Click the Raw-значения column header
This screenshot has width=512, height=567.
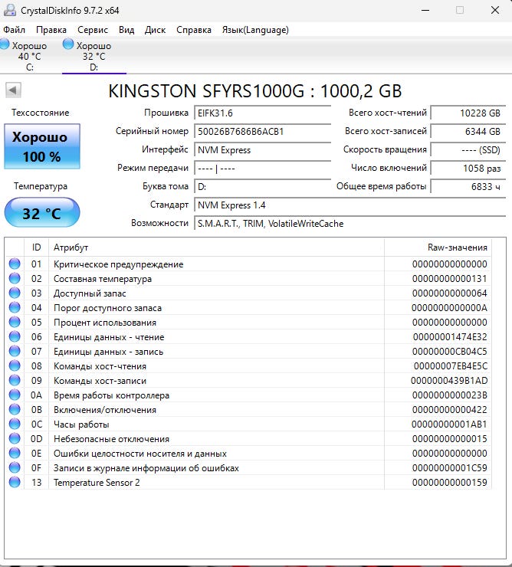(437, 247)
